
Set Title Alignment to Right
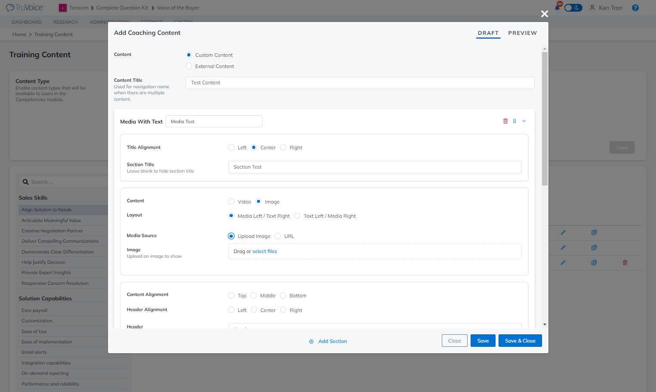(283, 148)
